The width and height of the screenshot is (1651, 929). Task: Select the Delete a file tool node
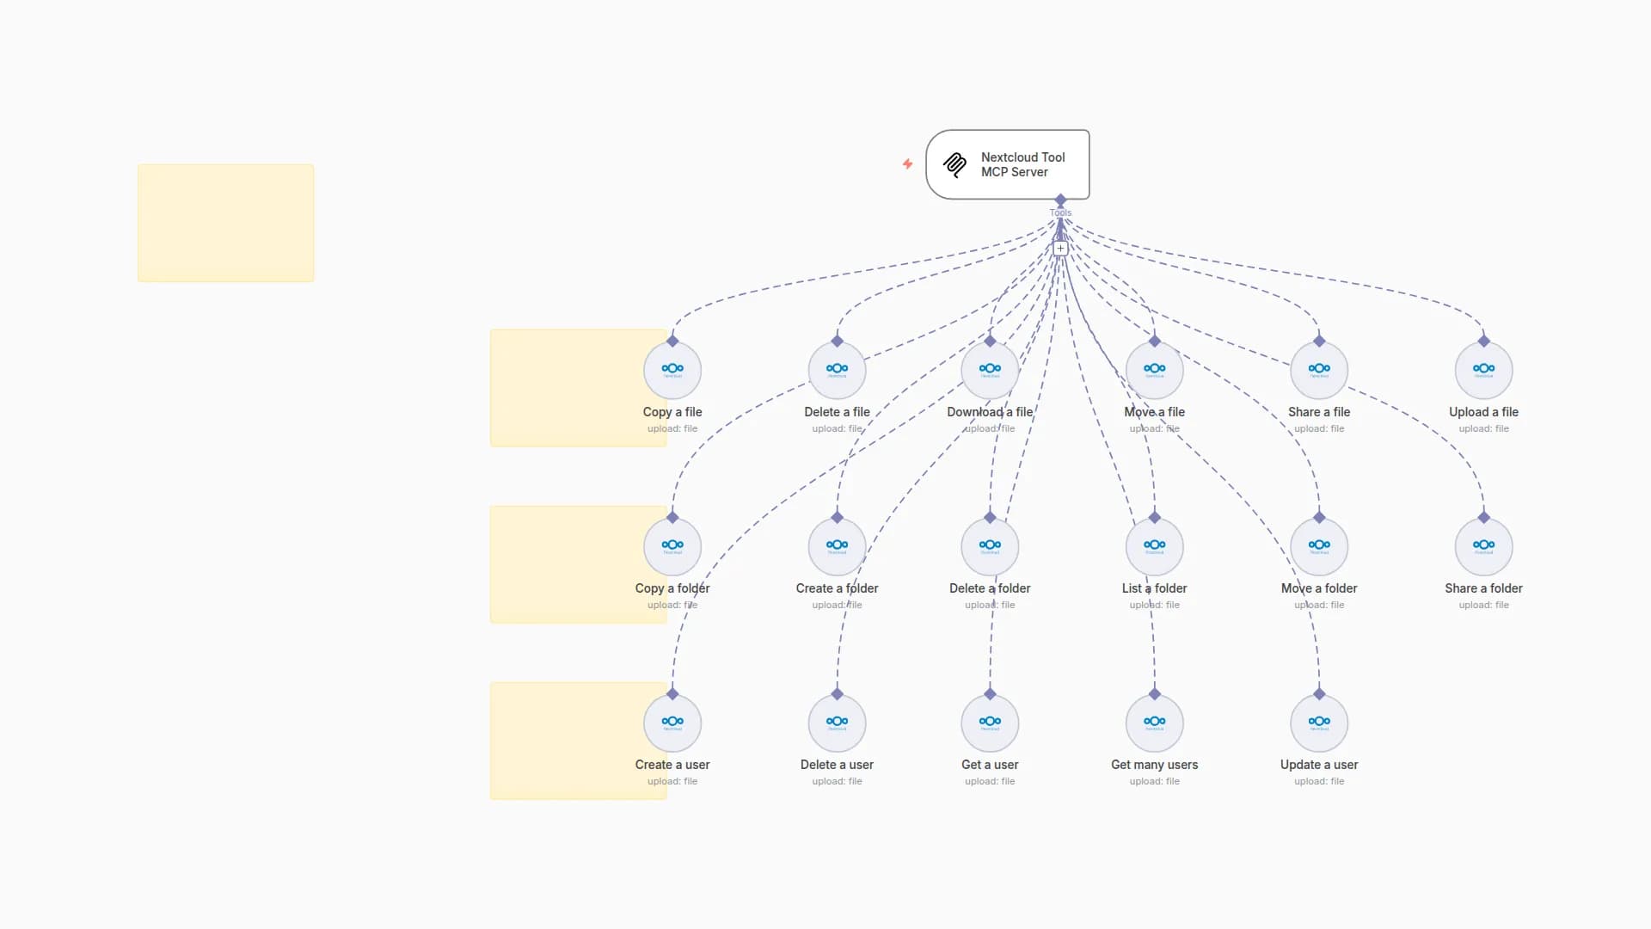pyautogui.click(x=836, y=370)
